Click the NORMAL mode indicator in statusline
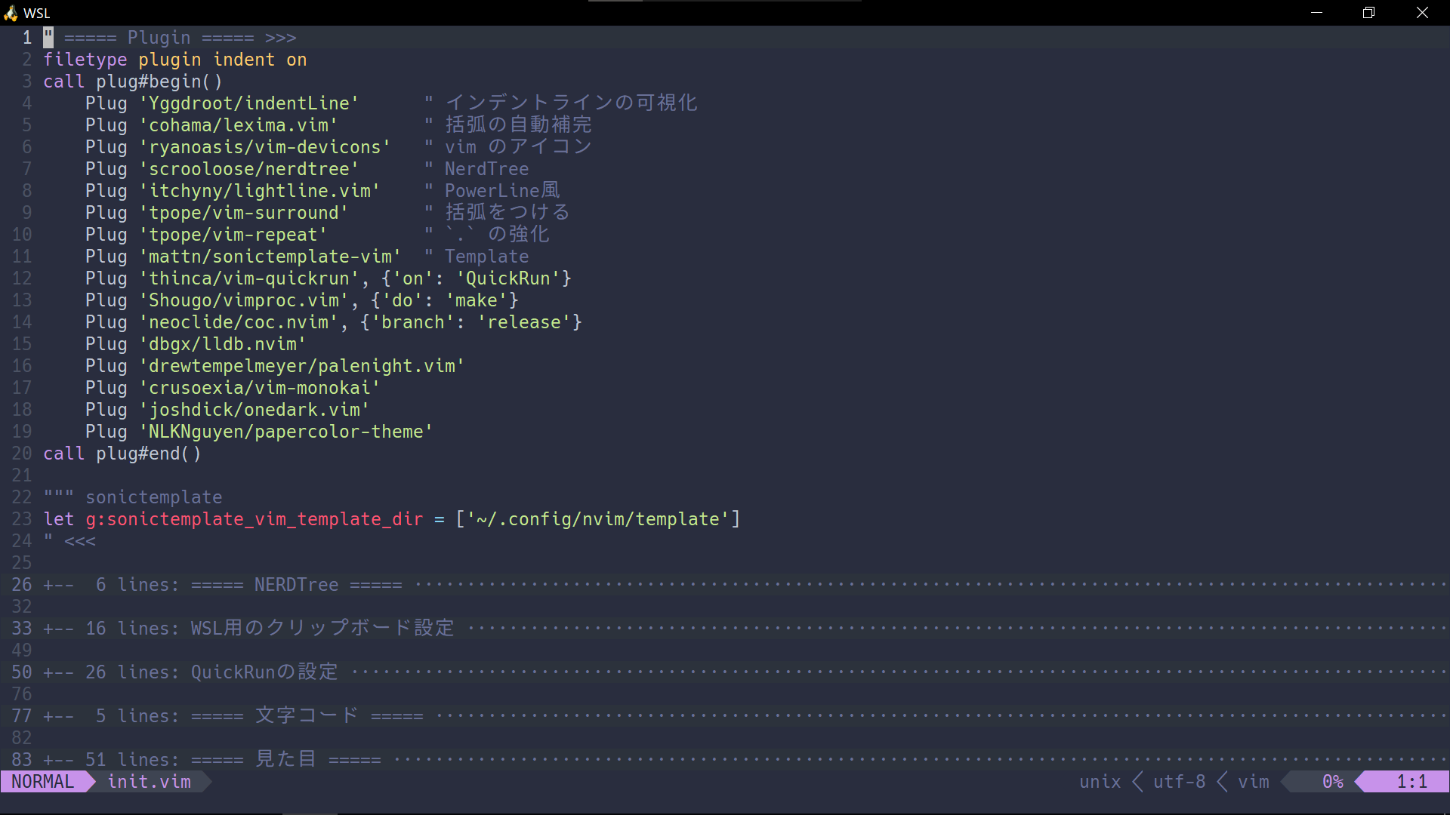Viewport: 1450px width, 815px height. 43,782
